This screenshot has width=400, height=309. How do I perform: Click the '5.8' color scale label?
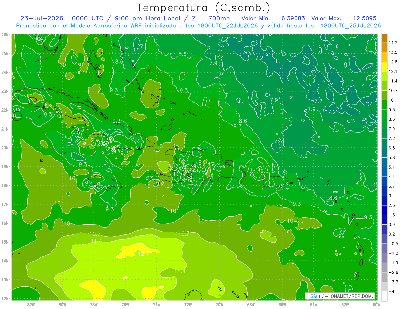(392, 158)
